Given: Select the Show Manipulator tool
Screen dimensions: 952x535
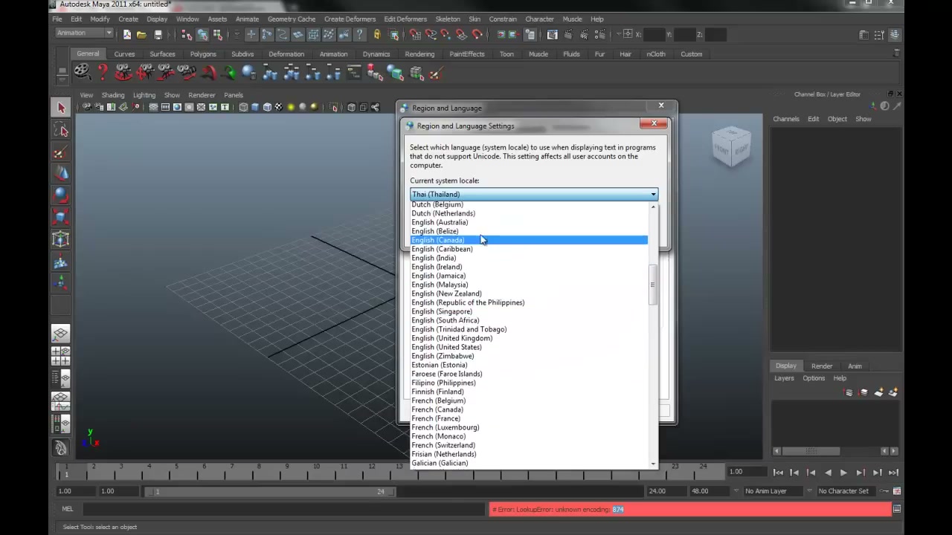Looking at the screenshot, I should click(61, 283).
